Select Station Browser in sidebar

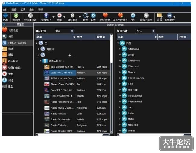click(17, 43)
